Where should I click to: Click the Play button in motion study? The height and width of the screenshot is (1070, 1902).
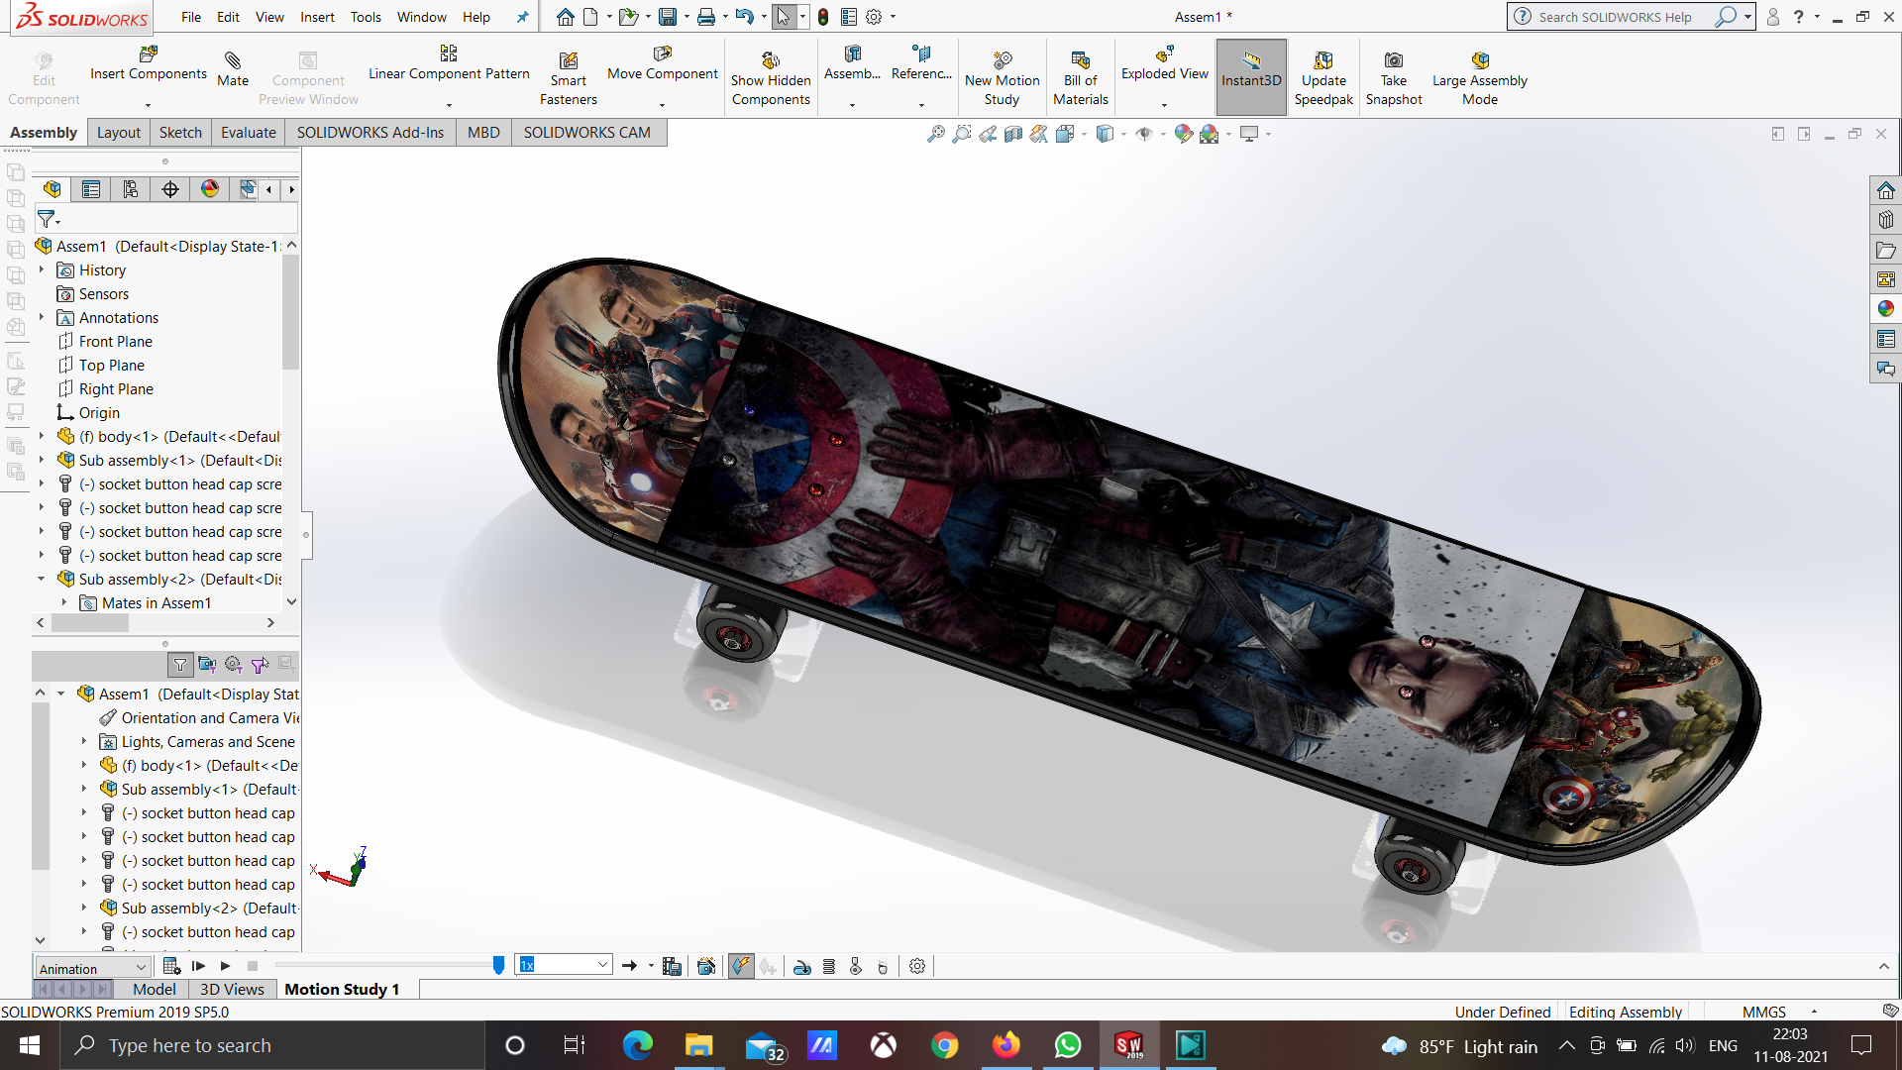[225, 966]
